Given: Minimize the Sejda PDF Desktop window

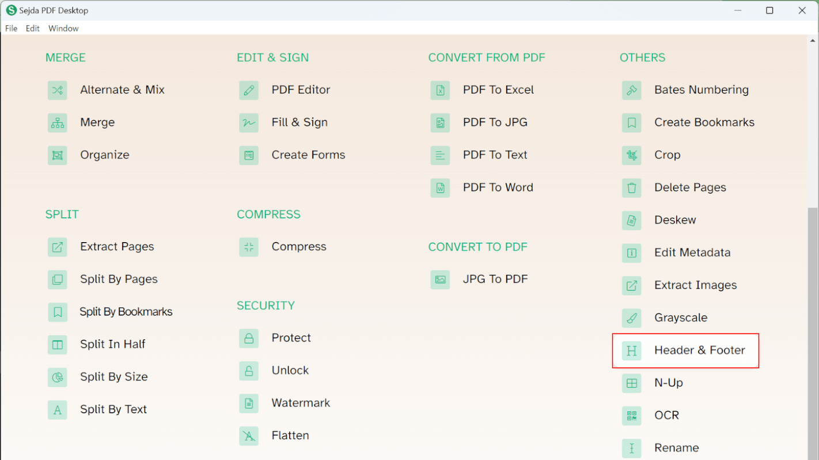Looking at the screenshot, I should coord(737,10).
